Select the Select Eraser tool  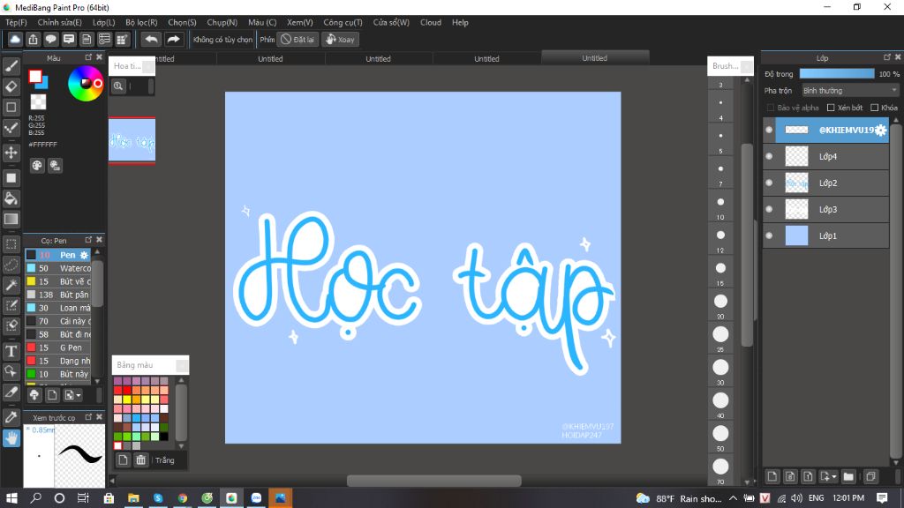click(11, 325)
